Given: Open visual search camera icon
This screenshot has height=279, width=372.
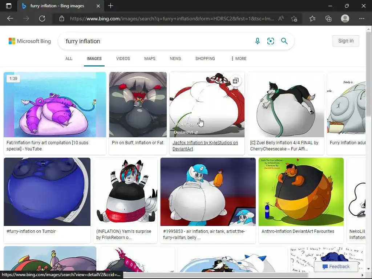Looking at the screenshot, I should [270, 41].
